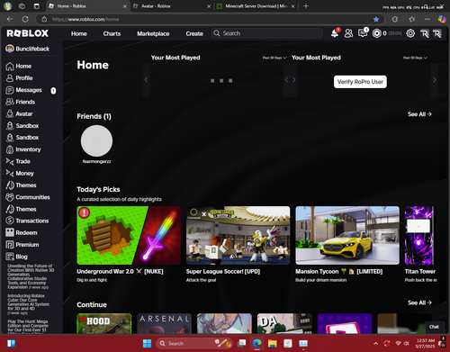Click the Communities icon in sidebar
Viewport: 450px width, 352px height.
click(x=10, y=197)
